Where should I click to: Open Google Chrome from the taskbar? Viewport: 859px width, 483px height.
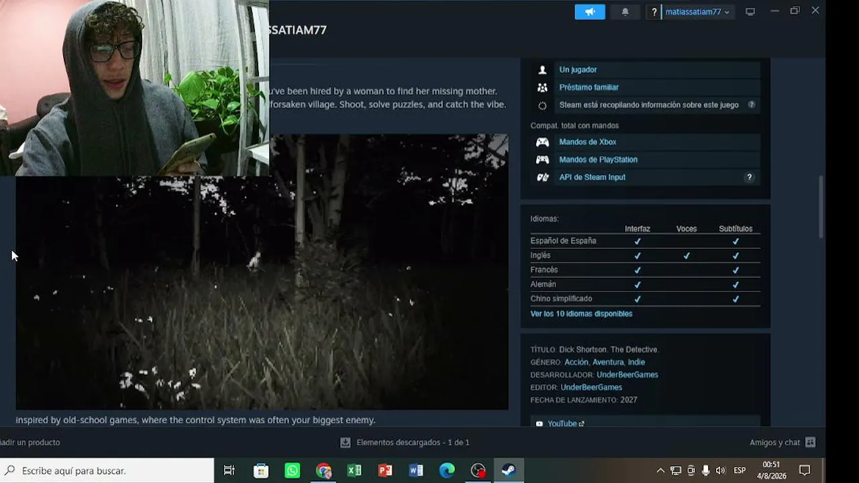(x=323, y=470)
